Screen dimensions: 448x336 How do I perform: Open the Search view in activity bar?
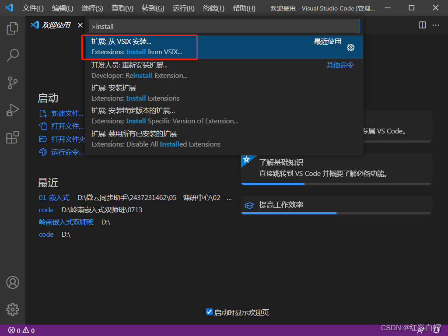tap(13, 55)
